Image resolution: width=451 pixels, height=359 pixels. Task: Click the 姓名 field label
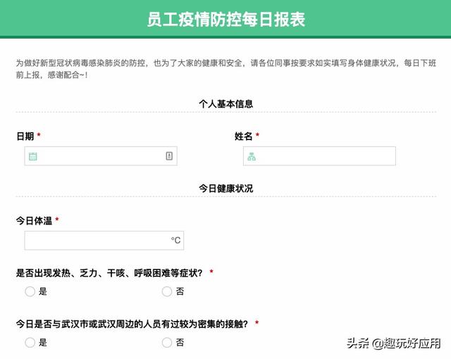pyautogui.click(x=243, y=136)
